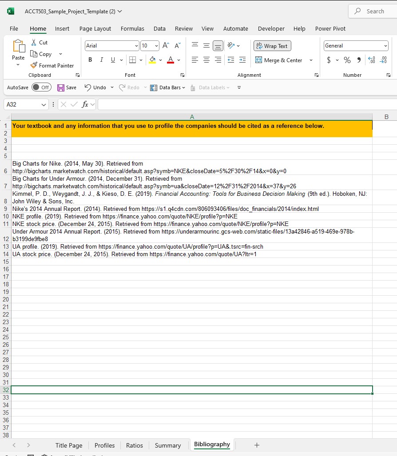The image size is (397, 456).
Task: Apply Bold formatting from the Font group
Action: [90, 59]
